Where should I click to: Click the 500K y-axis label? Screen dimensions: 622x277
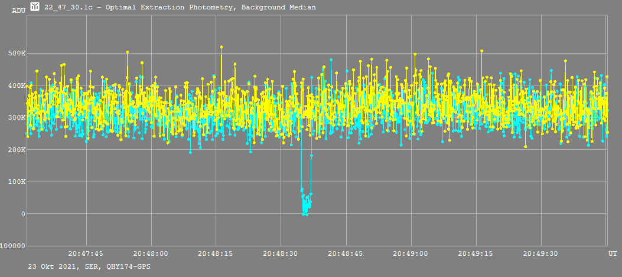(16, 54)
